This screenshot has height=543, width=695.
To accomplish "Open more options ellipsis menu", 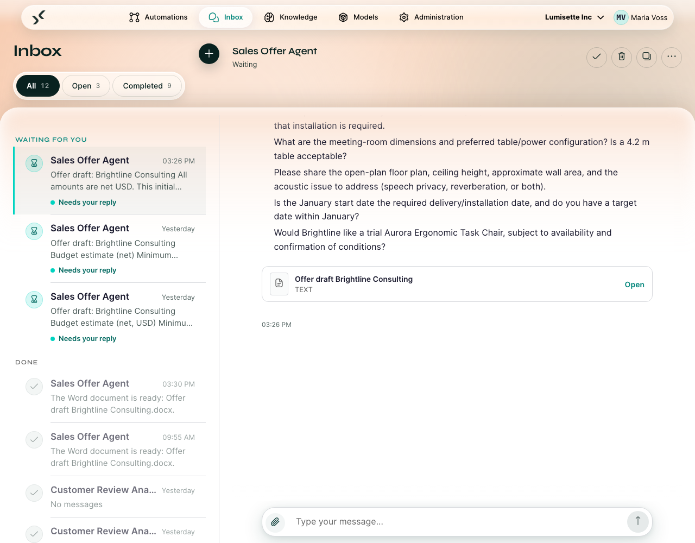I will (x=672, y=56).
